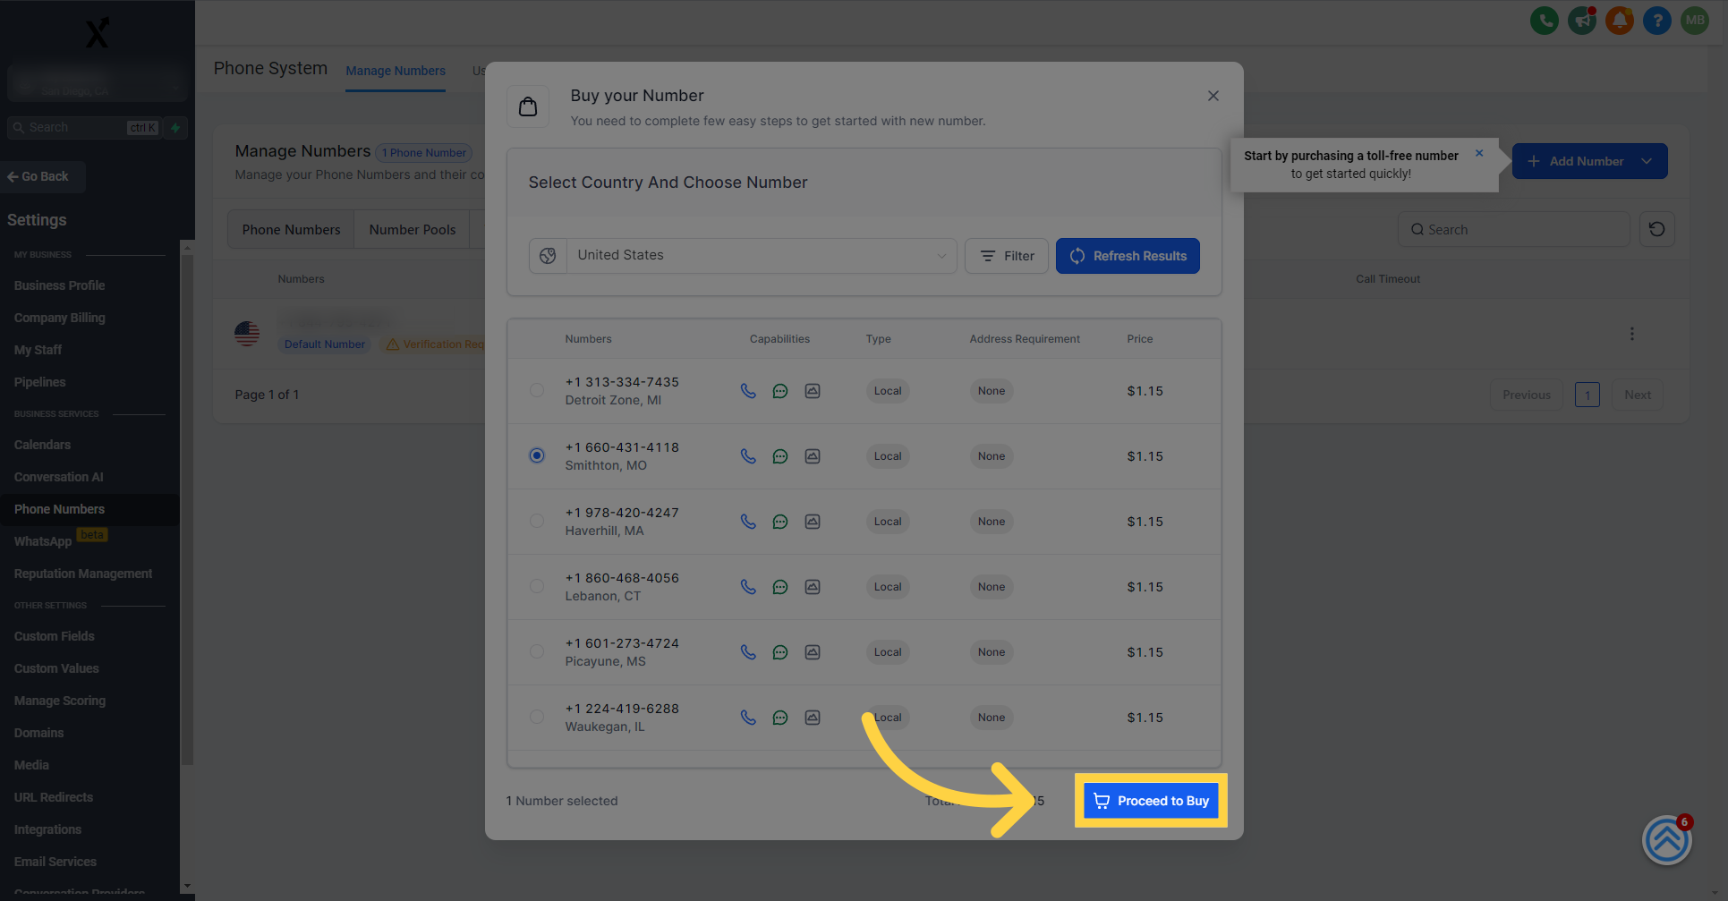Open the blue help question icon
Viewport: 1728px width, 901px height.
tap(1656, 20)
